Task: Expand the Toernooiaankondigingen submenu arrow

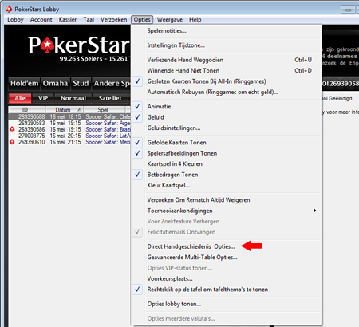Action: pos(315,211)
